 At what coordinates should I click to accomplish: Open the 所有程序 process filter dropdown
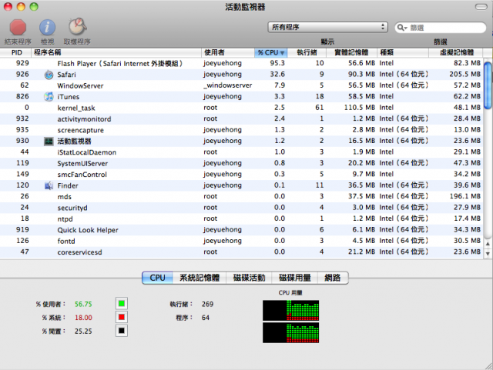[327, 27]
